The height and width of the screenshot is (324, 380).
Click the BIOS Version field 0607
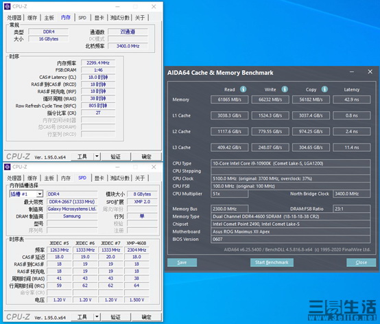[x=291, y=239]
